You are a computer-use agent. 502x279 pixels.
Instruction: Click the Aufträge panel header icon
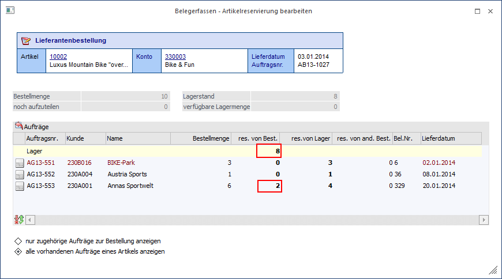pos(19,126)
